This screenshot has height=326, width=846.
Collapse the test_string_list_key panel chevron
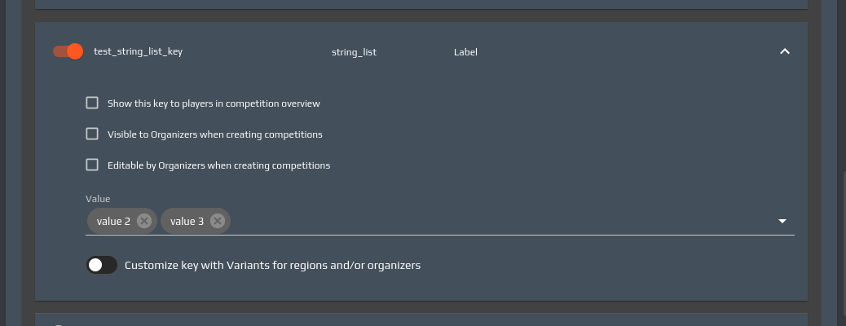tap(784, 52)
